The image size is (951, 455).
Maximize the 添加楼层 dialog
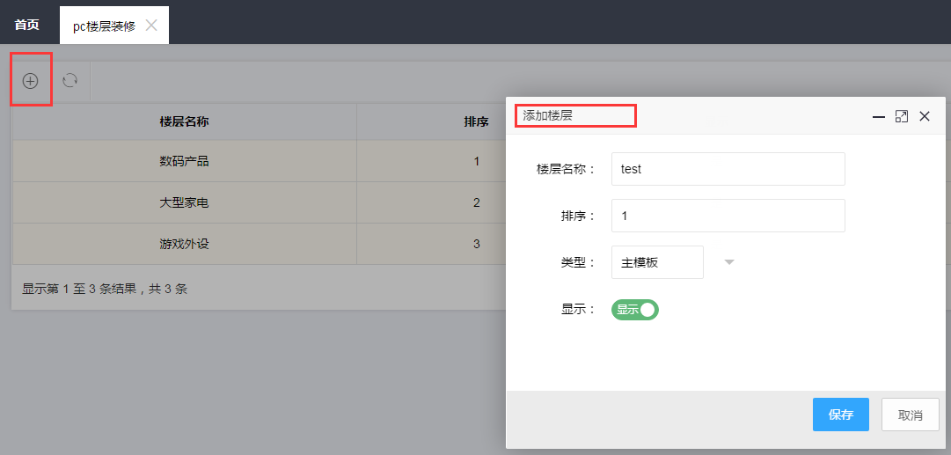coord(902,116)
